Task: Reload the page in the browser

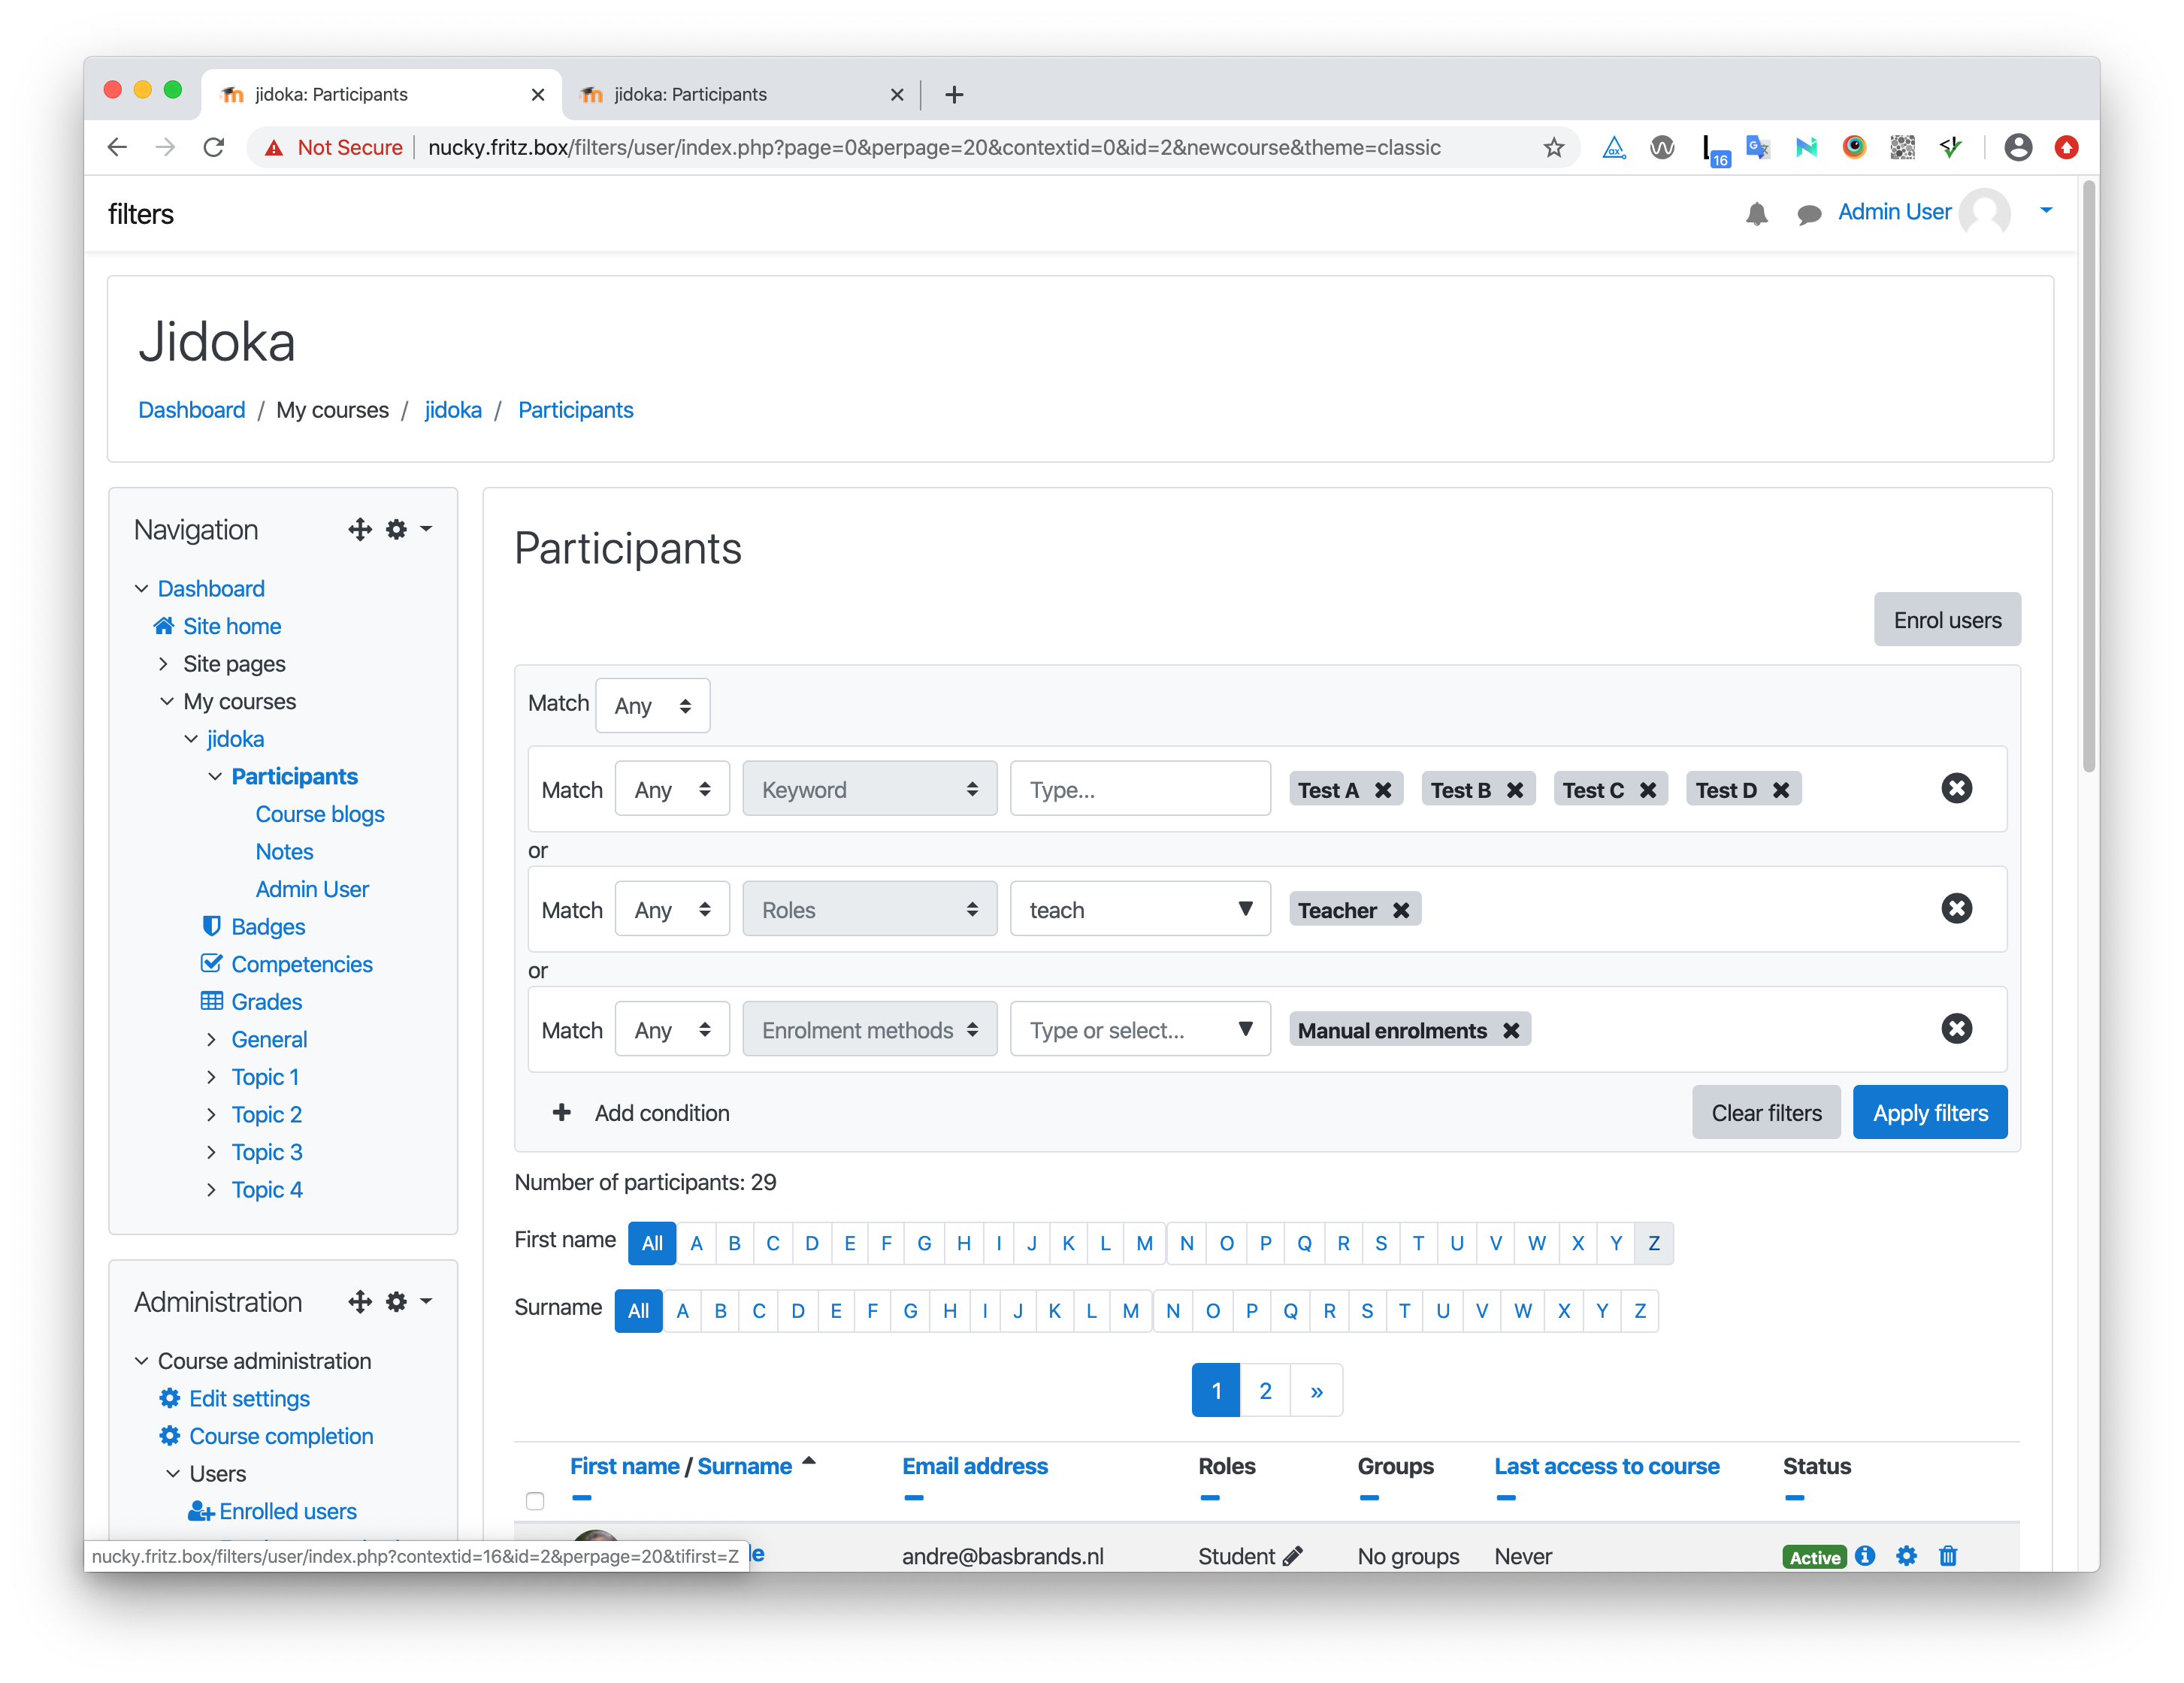Action: coord(214,148)
